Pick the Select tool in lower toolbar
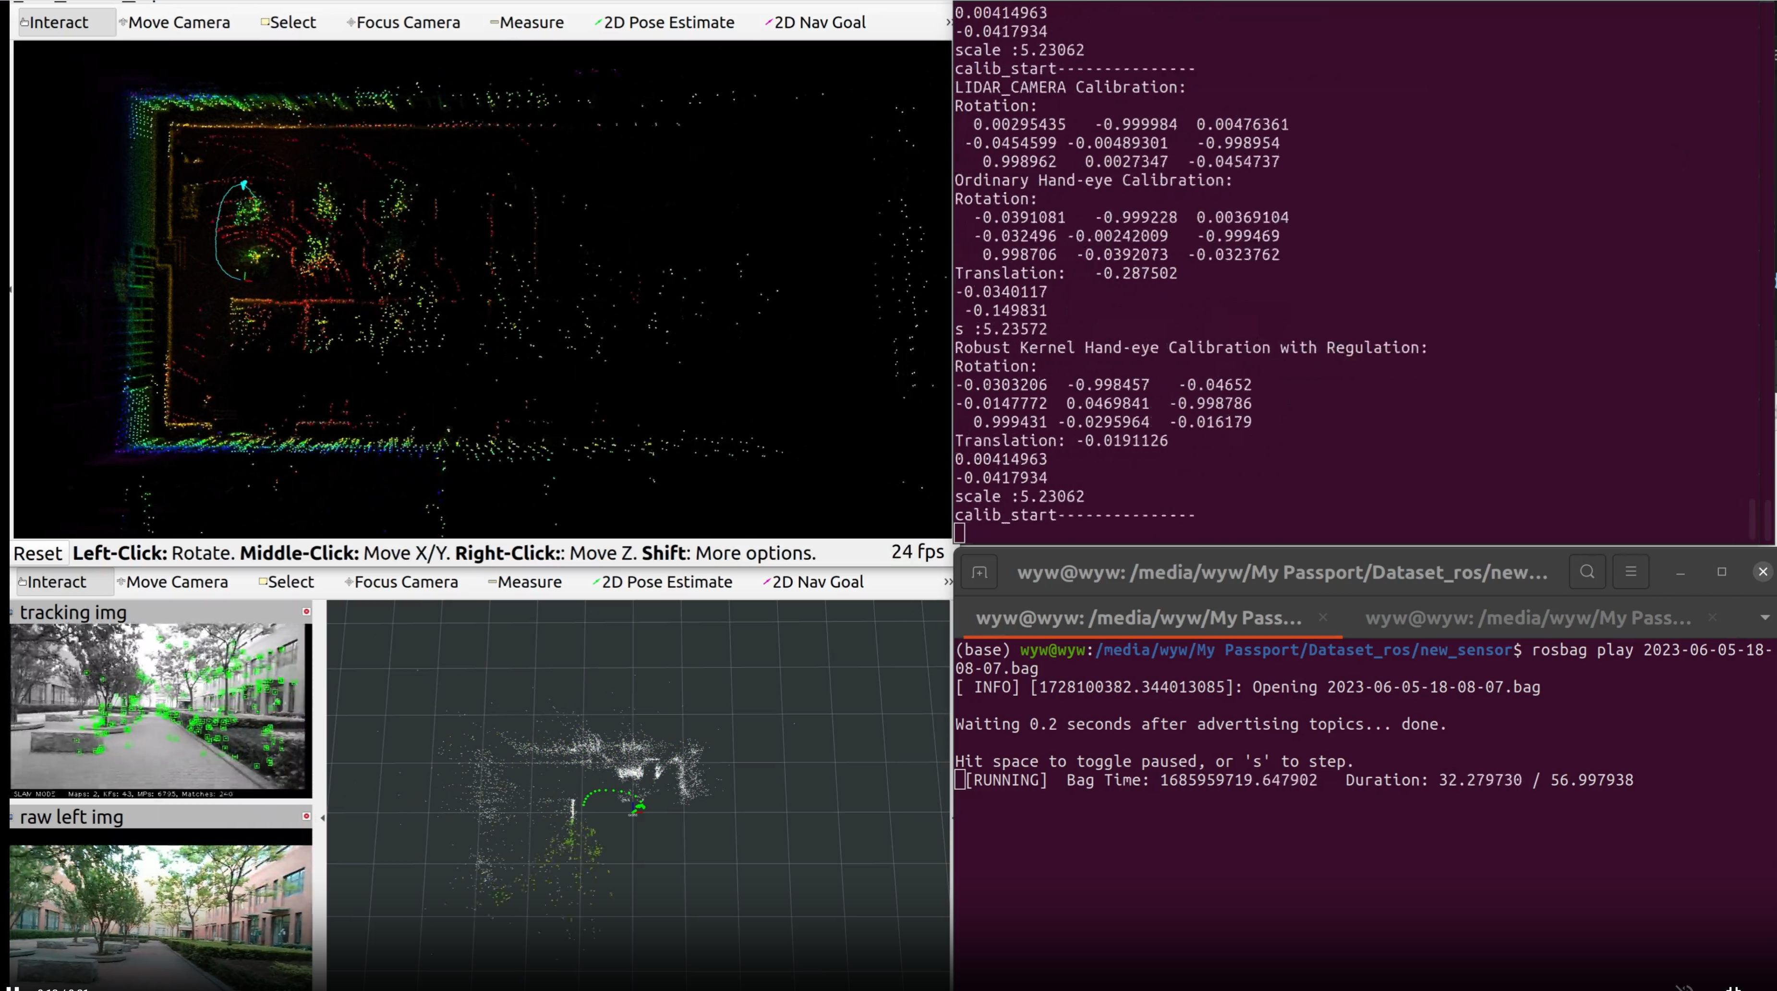Viewport: 1777px width, 991px height. pos(286,581)
